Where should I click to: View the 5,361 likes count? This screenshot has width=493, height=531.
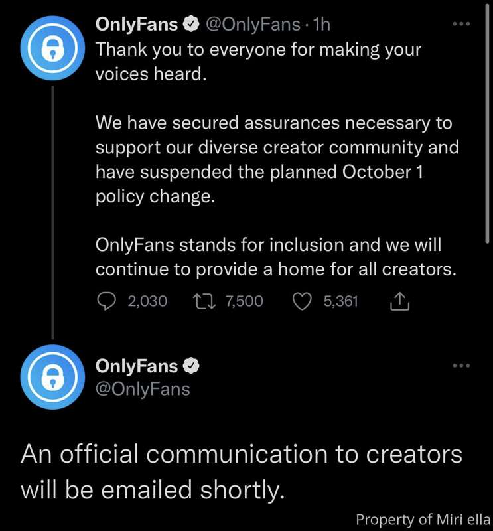(340, 301)
